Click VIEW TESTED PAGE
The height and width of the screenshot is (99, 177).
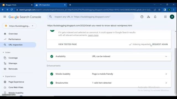[x=67, y=44]
